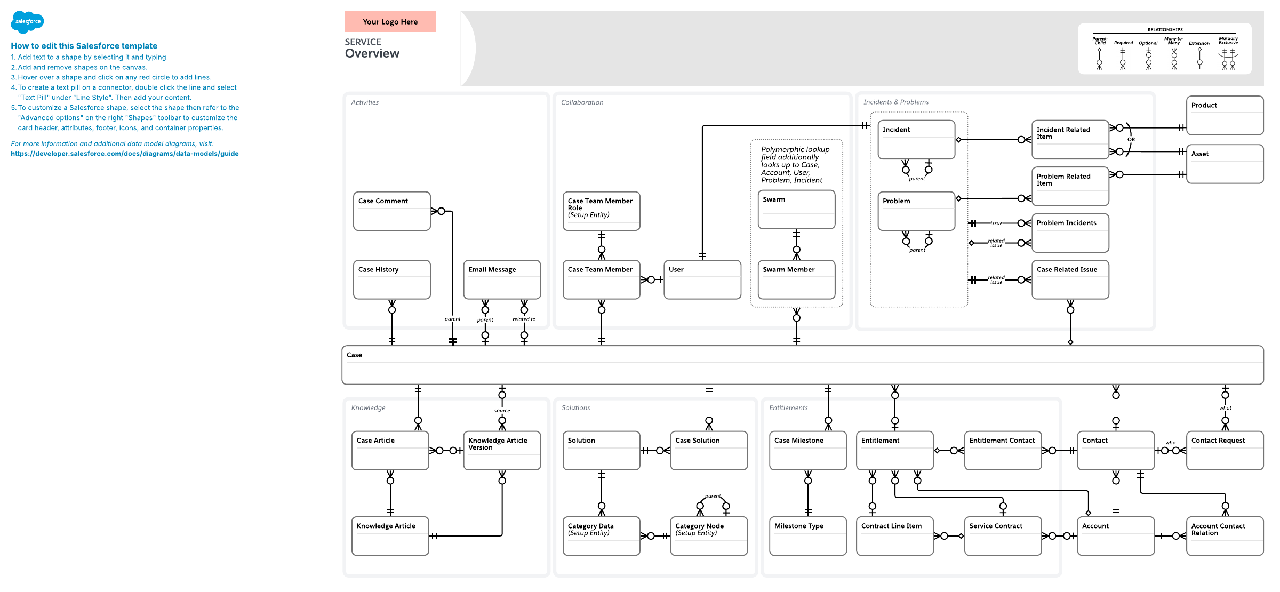
Task: Select the Polymorphic lookup note text
Action: click(795, 165)
